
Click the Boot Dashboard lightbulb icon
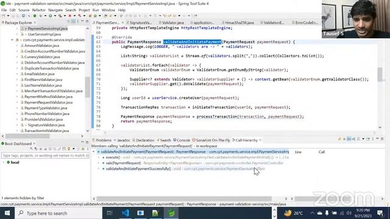point(69,148)
